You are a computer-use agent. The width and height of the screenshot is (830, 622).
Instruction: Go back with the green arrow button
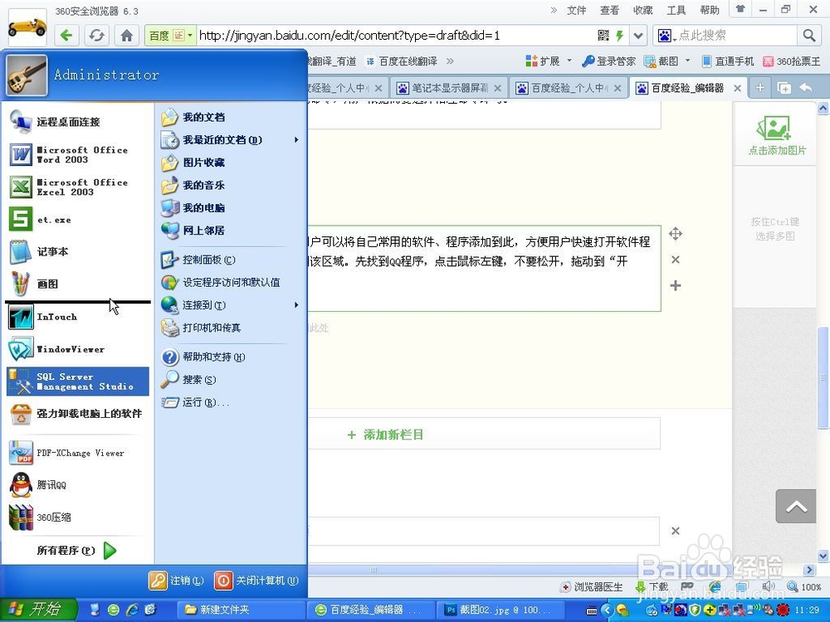click(x=66, y=36)
